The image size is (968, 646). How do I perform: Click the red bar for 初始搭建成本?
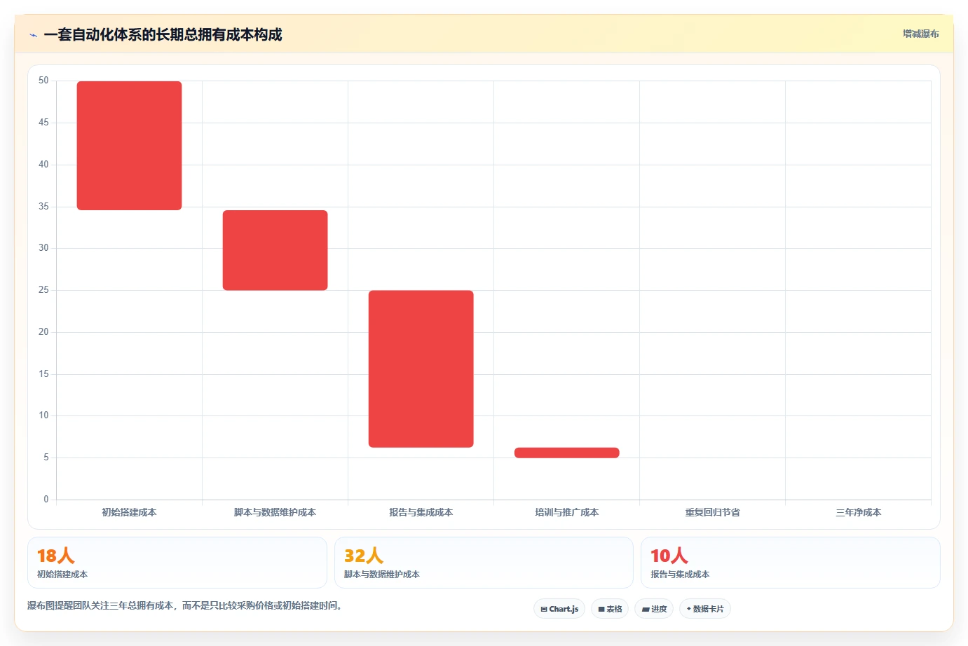(129, 146)
